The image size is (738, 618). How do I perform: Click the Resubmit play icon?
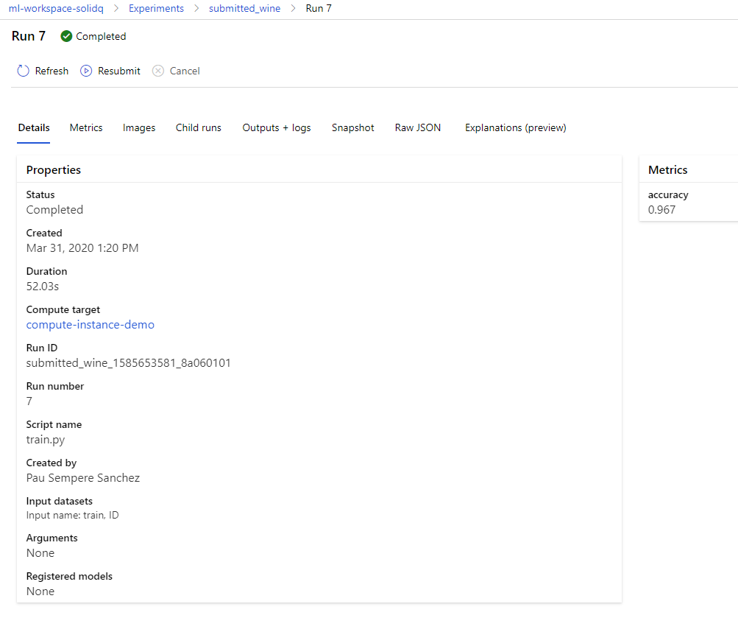85,70
